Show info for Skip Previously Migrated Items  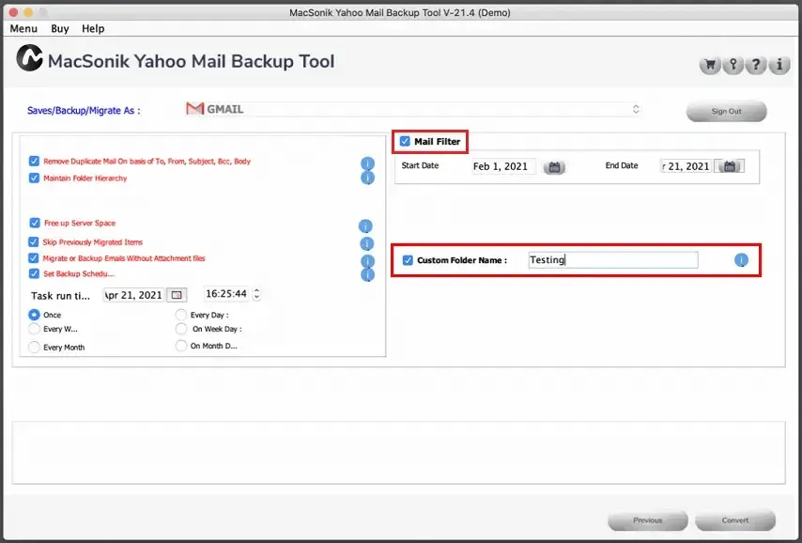tap(367, 243)
